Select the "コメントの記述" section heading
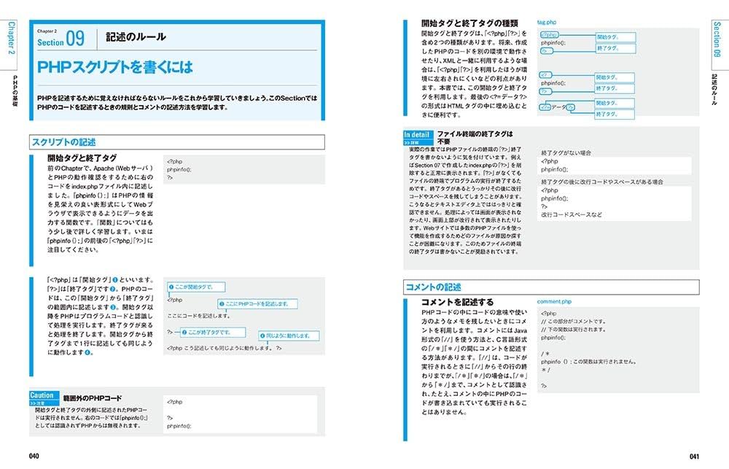The width and height of the screenshot is (729, 469). (434, 287)
